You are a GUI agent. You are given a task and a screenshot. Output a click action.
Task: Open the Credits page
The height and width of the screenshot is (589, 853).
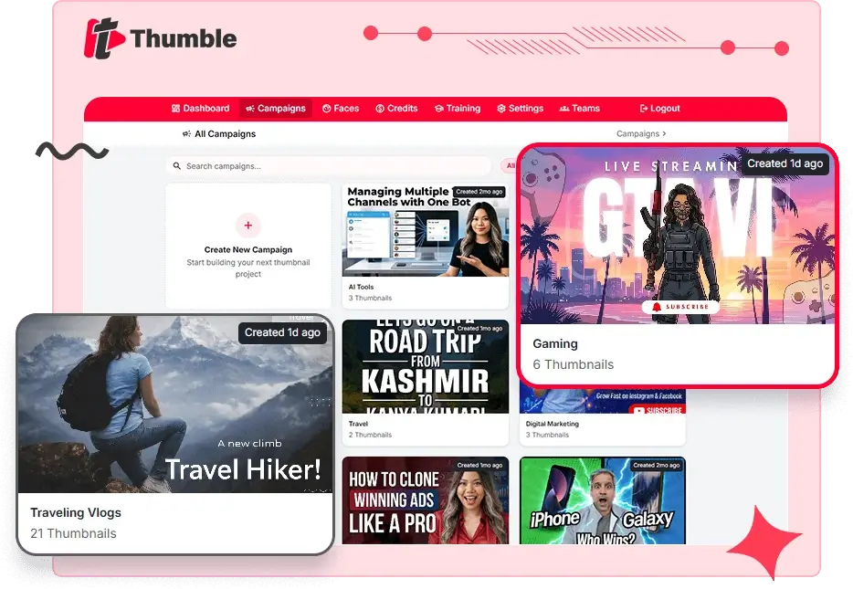[x=396, y=109]
